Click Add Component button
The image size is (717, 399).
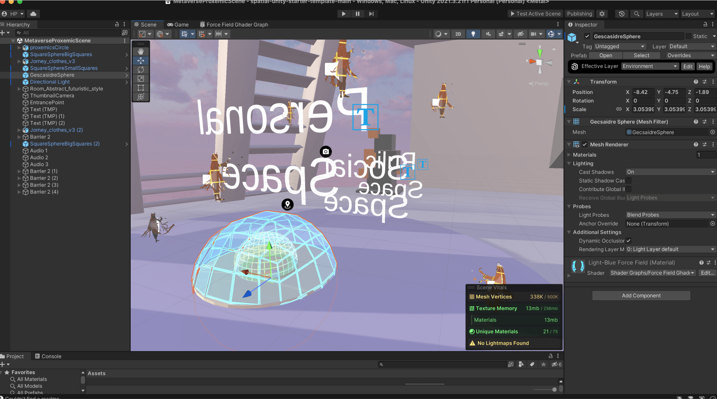(641, 296)
